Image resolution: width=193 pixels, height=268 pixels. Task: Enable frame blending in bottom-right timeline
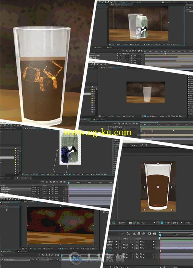click(139, 234)
